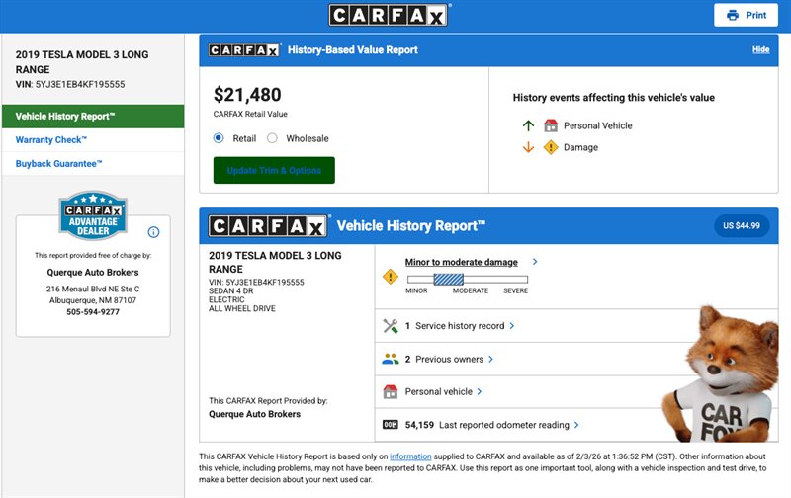Image resolution: width=791 pixels, height=498 pixels.
Task: Click the CARFAX logo in the top header
Action: coord(390,15)
